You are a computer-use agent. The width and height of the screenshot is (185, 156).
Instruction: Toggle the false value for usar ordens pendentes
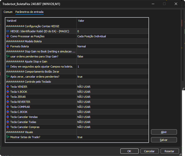pos(113,56)
